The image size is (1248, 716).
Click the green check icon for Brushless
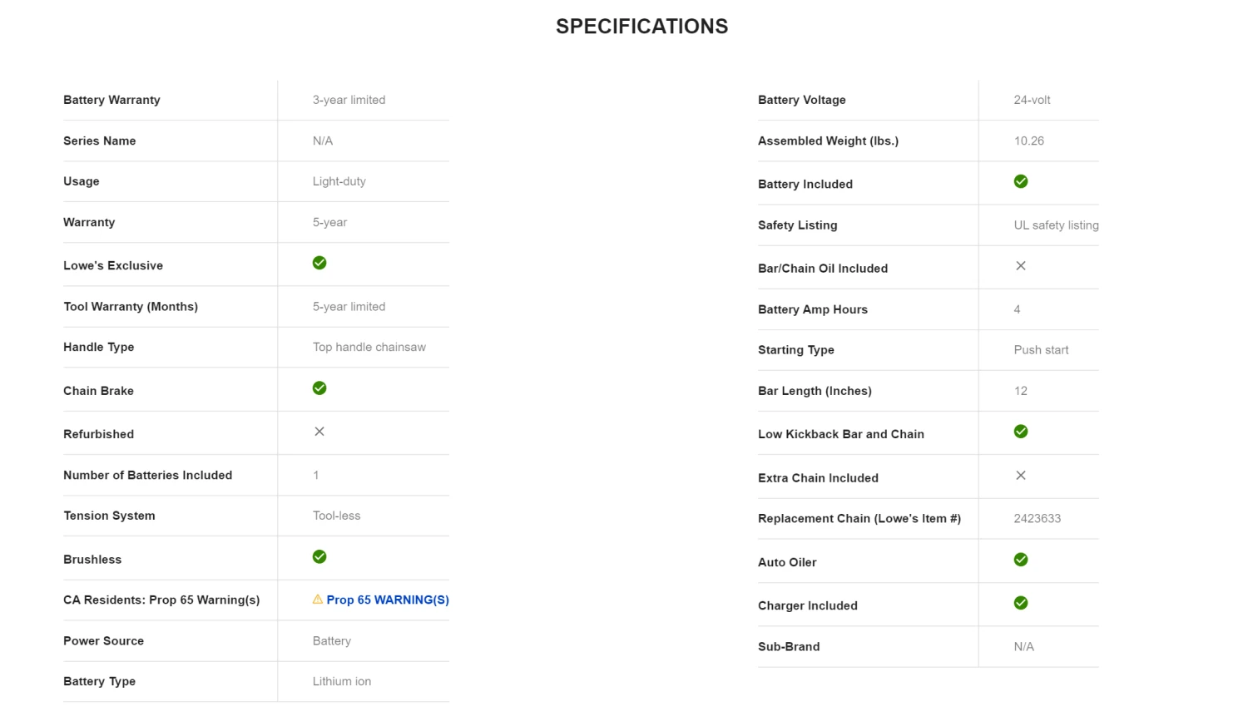[x=319, y=557]
